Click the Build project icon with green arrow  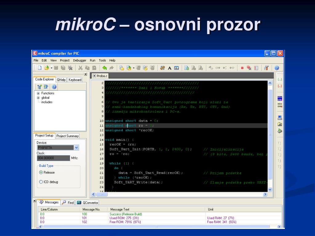pos(187,68)
